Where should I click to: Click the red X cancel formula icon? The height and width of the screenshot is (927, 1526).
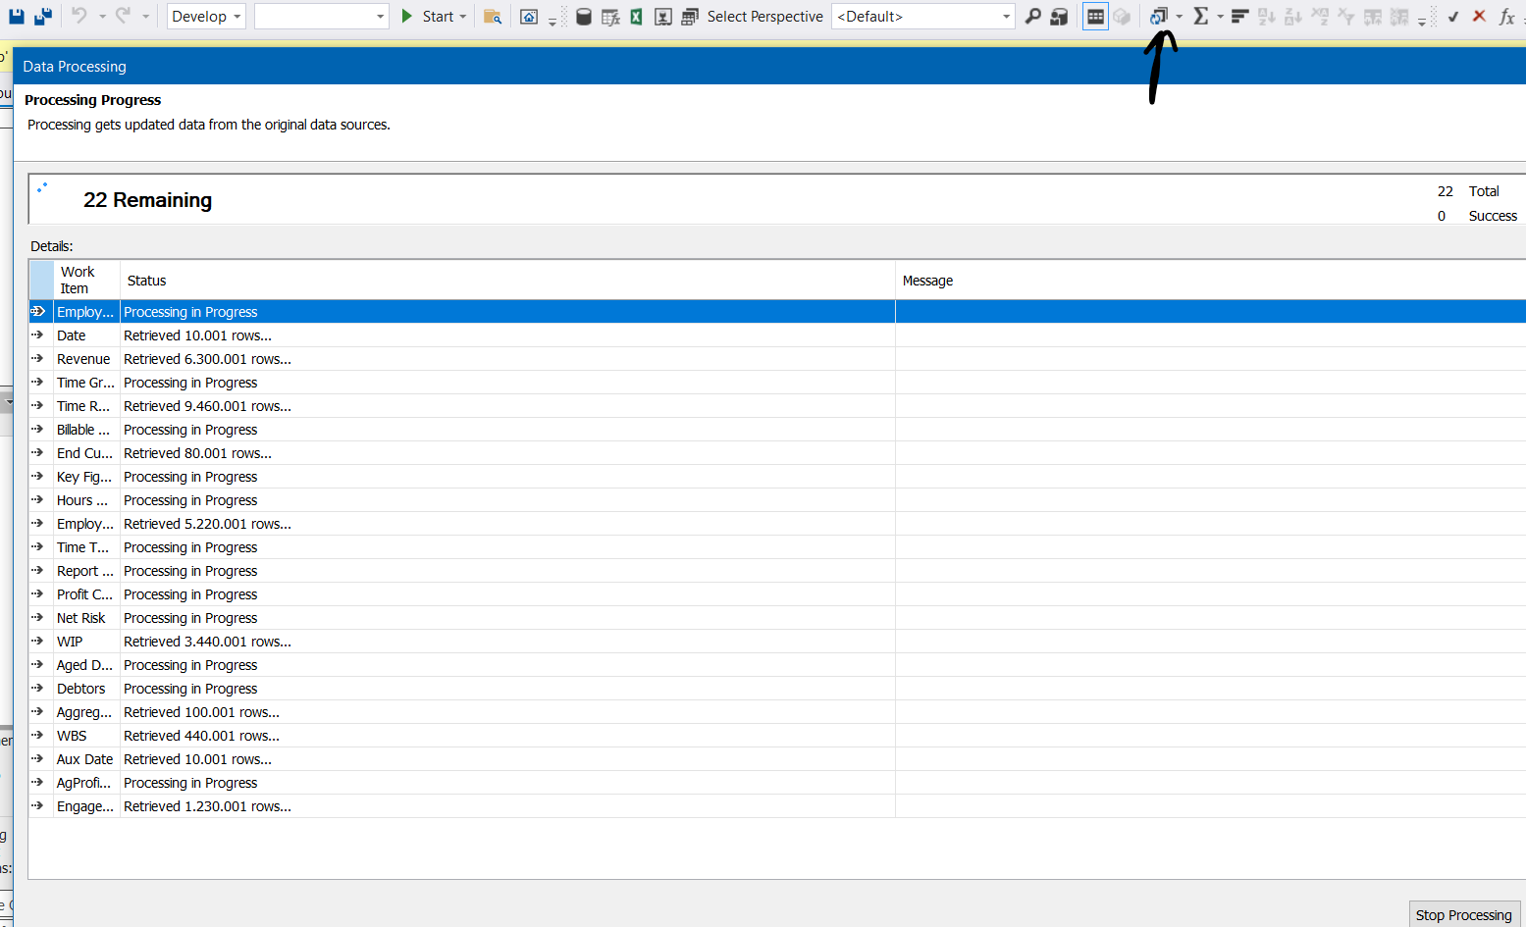[x=1479, y=17]
